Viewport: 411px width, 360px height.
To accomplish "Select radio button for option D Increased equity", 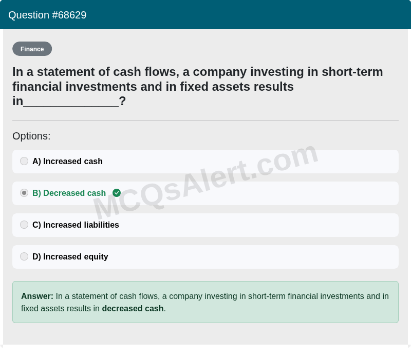I will (24, 256).
